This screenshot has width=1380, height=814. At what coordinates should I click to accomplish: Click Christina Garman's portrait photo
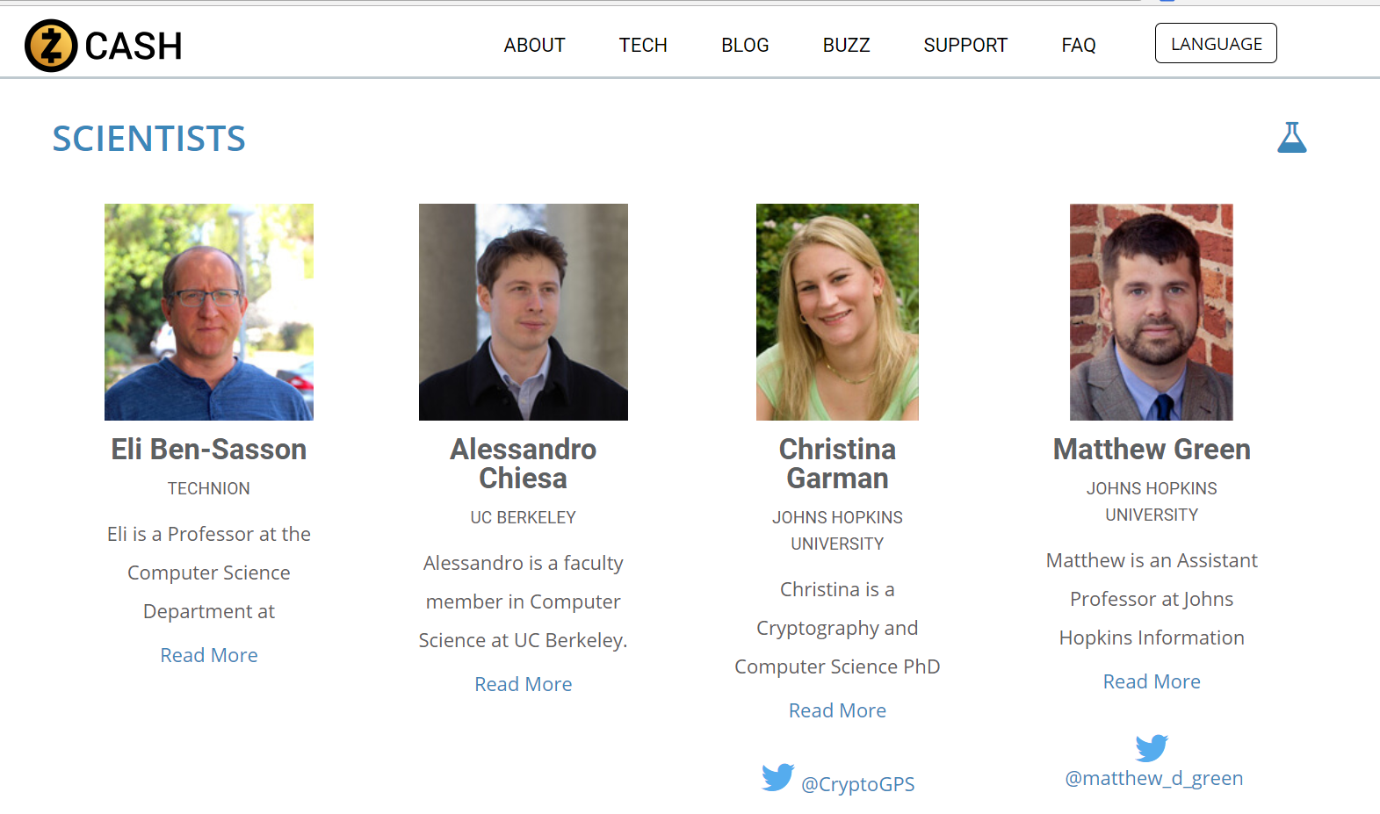coord(837,312)
